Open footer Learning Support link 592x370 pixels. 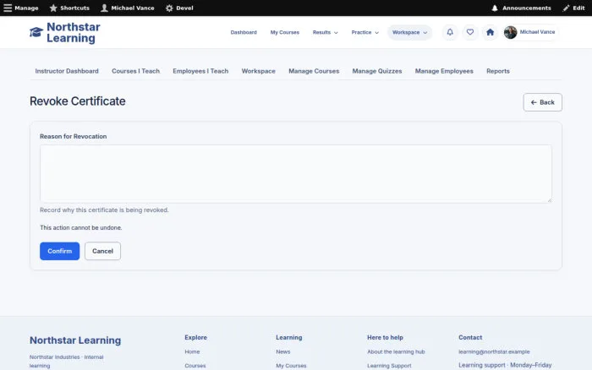[x=389, y=366]
